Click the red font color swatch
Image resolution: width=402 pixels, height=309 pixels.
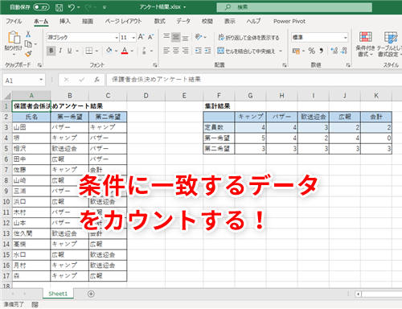click(125, 51)
